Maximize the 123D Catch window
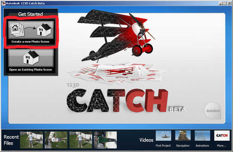233x152 pixels. pyautogui.click(x=225, y=3)
